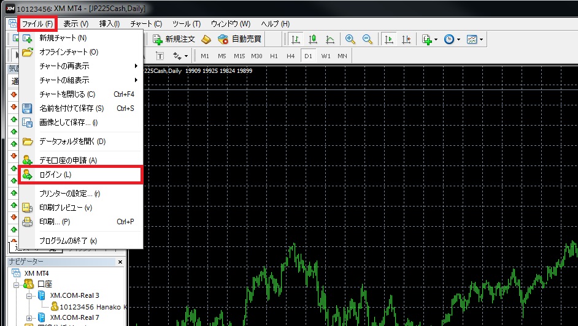Select XM MT4 root in Navigator
The image size is (578, 326).
click(36, 273)
